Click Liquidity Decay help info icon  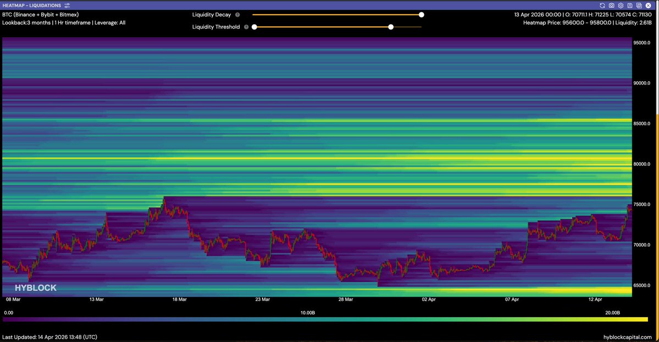(x=237, y=15)
